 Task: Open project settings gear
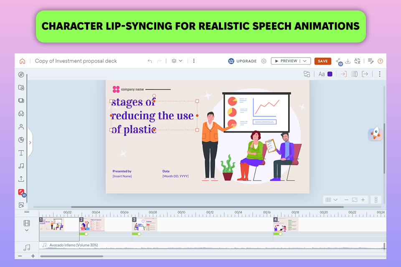(x=264, y=61)
